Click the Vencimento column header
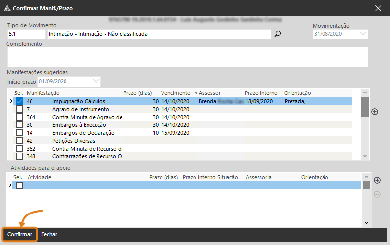Viewport: 390px width, 245px height. pyautogui.click(x=175, y=93)
